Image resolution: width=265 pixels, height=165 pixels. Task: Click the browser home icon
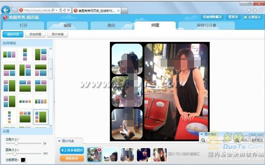pyautogui.click(x=249, y=10)
